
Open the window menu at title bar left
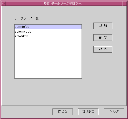pos(4,4)
